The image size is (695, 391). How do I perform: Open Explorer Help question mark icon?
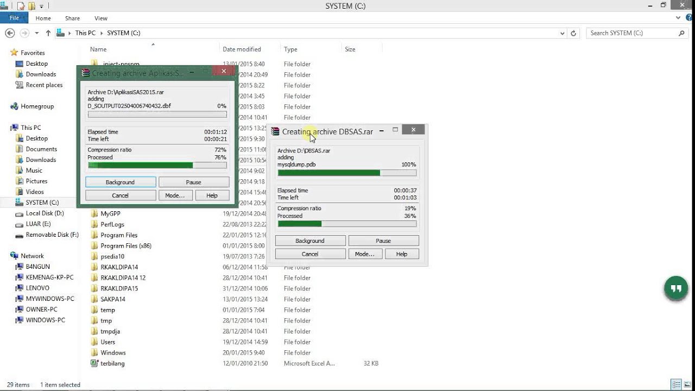pyautogui.click(x=688, y=18)
